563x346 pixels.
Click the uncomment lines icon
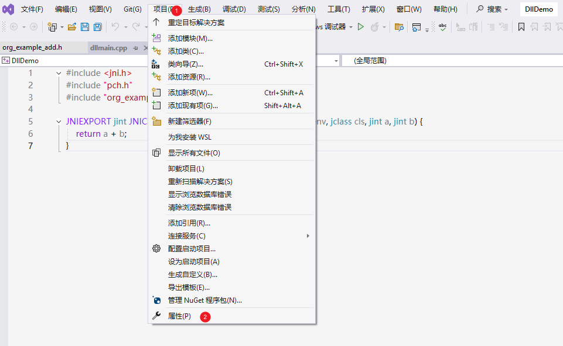pyautogui.click(x=504, y=27)
